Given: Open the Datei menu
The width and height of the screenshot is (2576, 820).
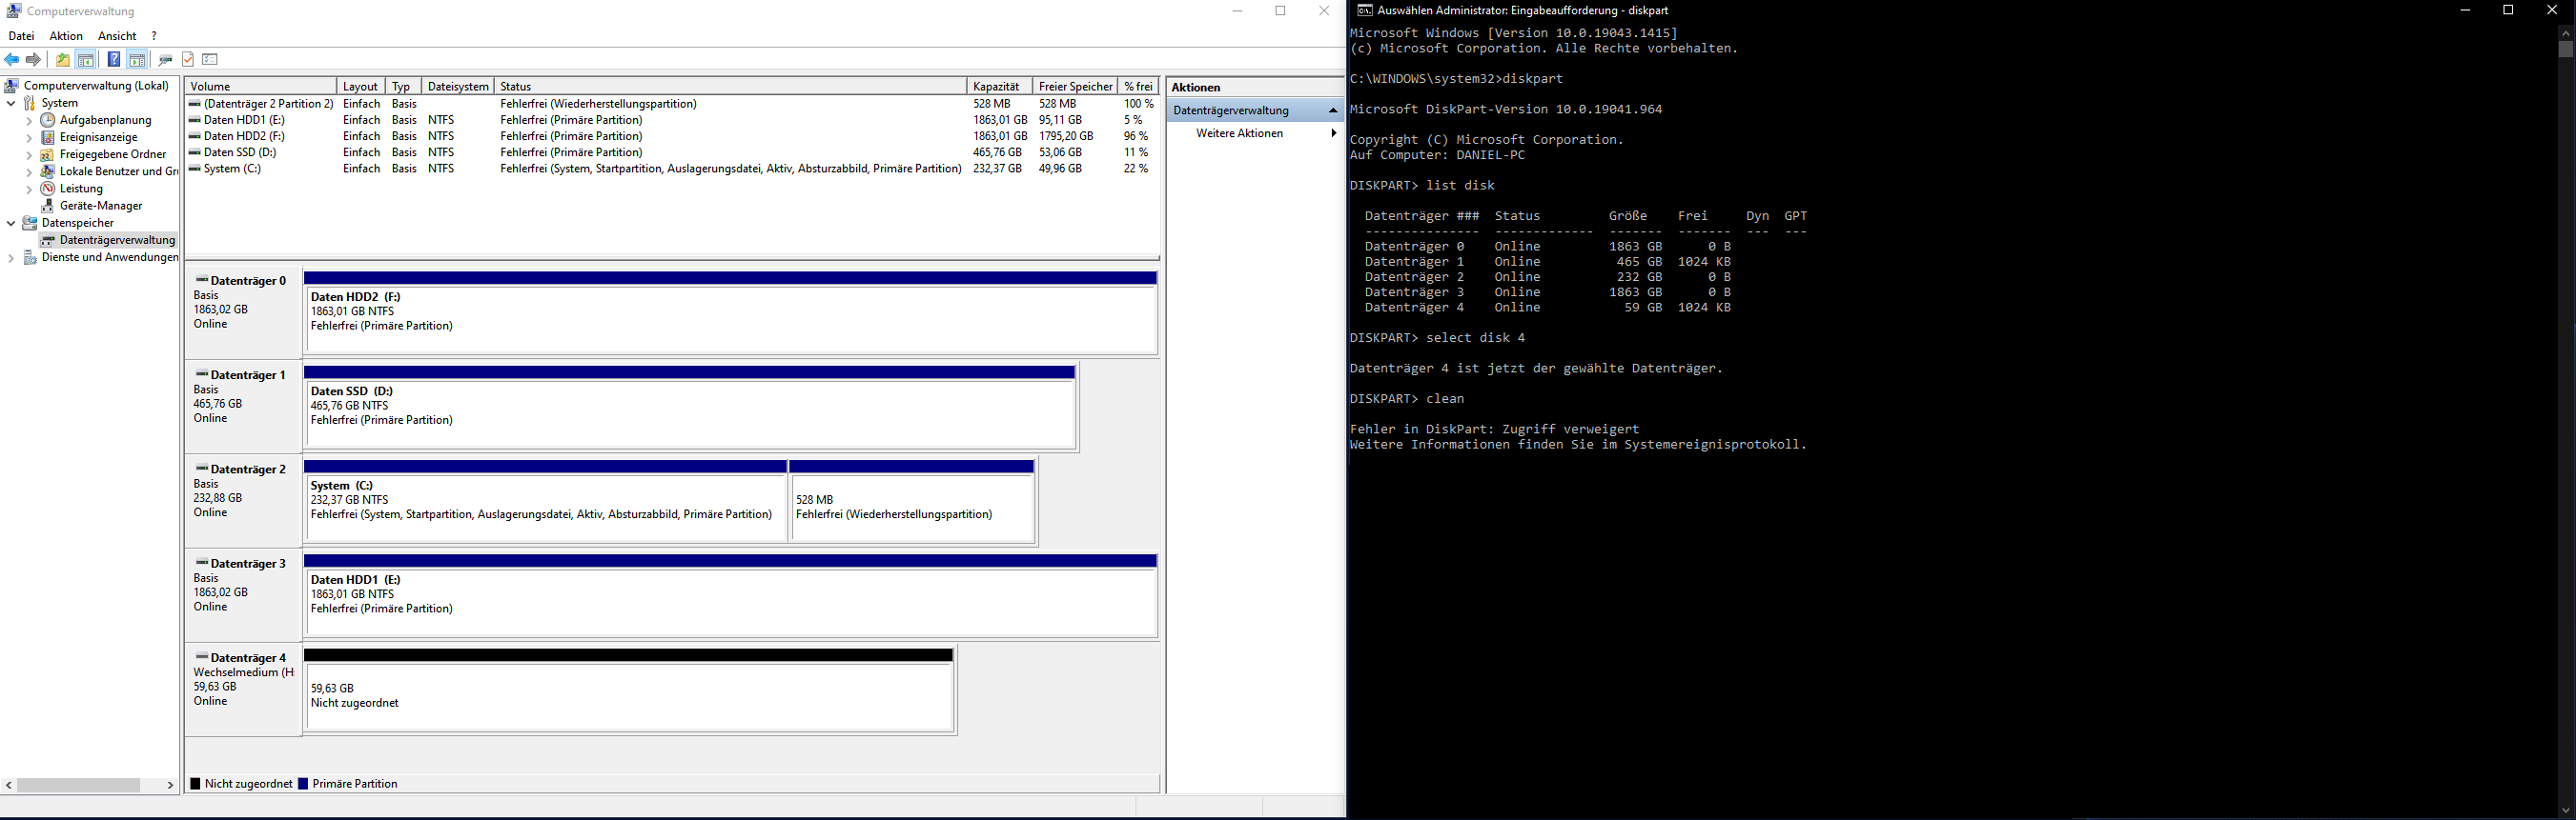Looking at the screenshot, I should pyautogui.click(x=21, y=36).
